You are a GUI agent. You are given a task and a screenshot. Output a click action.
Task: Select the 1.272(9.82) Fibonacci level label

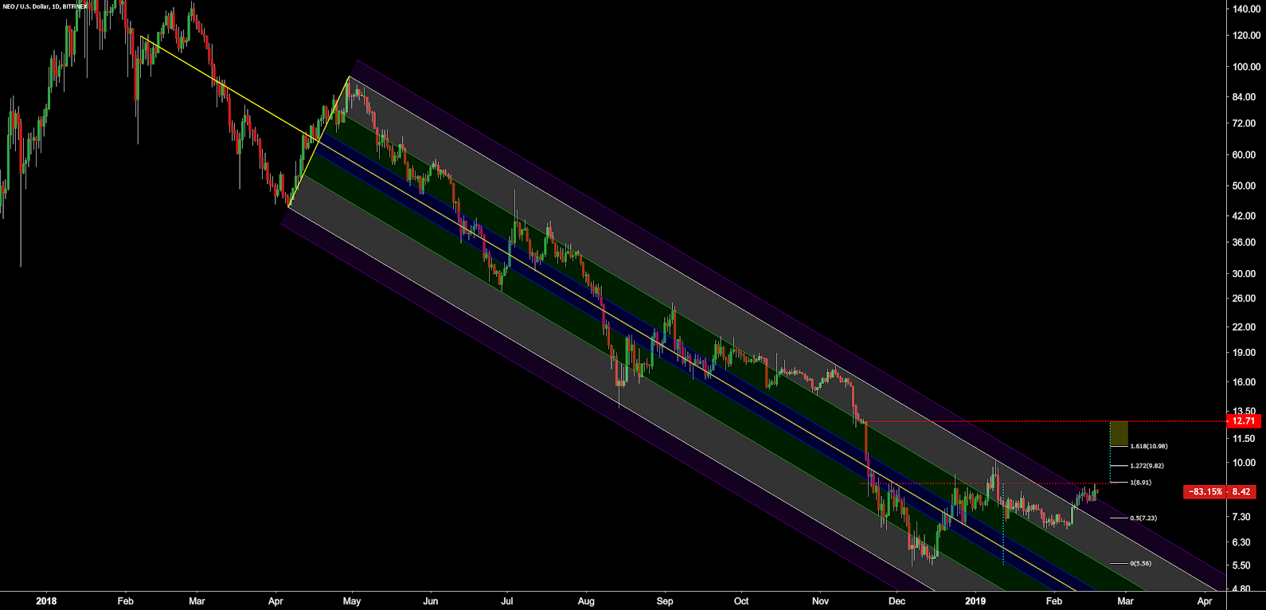point(1147,466)
